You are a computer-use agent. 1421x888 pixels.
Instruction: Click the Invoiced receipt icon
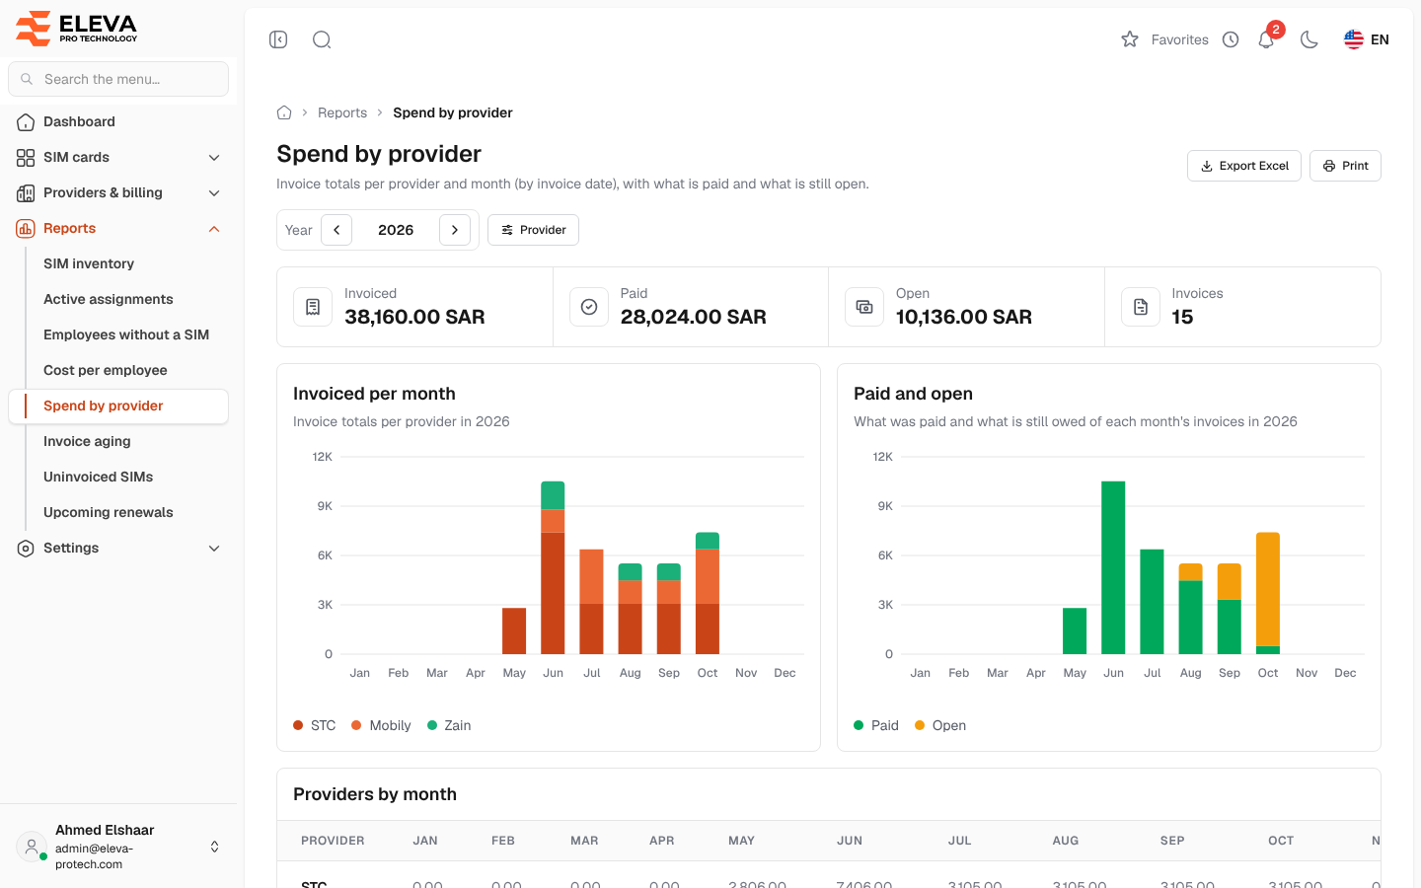313,307
